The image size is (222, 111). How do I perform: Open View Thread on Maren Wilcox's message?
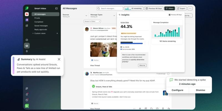point(95,65)
